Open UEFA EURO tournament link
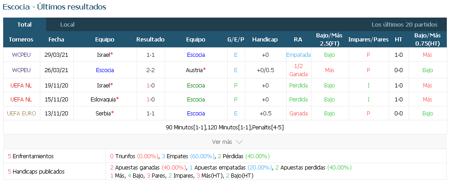 pyautogui.click(x=22, y=114)
